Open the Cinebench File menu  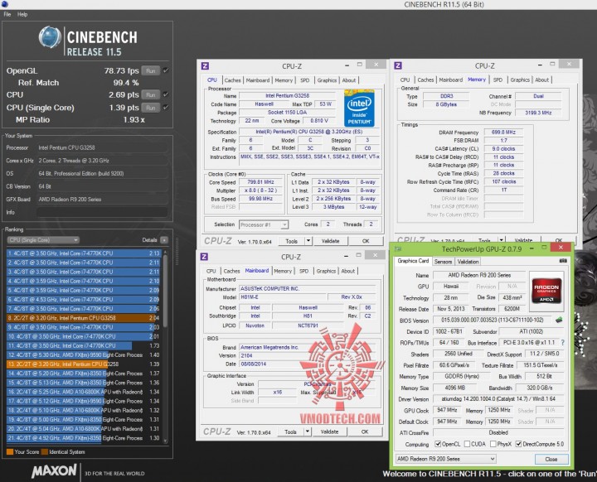7,14
